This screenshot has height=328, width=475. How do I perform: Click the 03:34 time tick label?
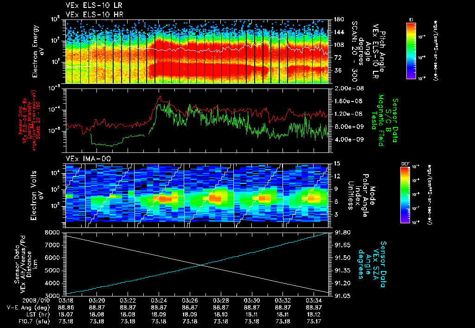[x=314, y=301]
